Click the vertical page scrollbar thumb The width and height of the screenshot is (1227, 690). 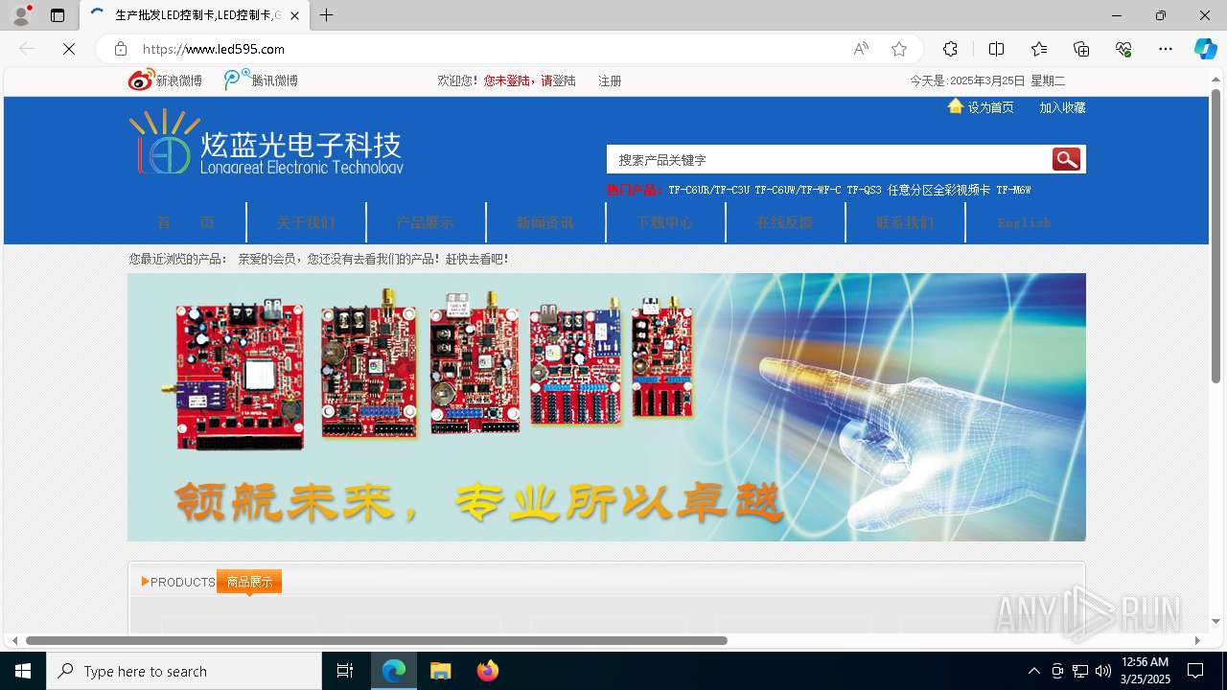click(1216, 236)
